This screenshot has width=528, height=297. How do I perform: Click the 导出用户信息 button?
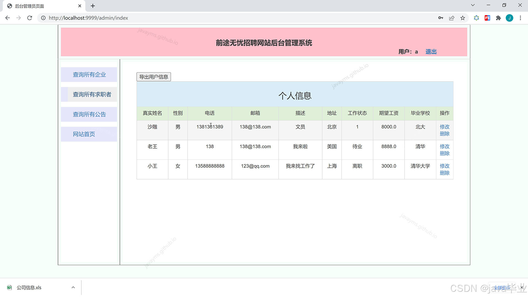153,77
